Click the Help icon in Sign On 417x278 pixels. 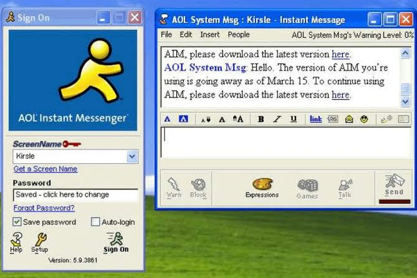[16, 242]
